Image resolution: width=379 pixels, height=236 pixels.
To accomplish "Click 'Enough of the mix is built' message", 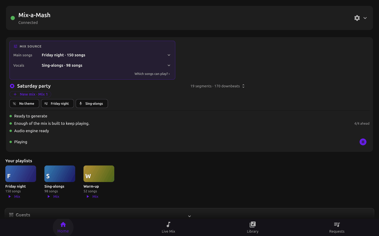I will click(52, 124).
